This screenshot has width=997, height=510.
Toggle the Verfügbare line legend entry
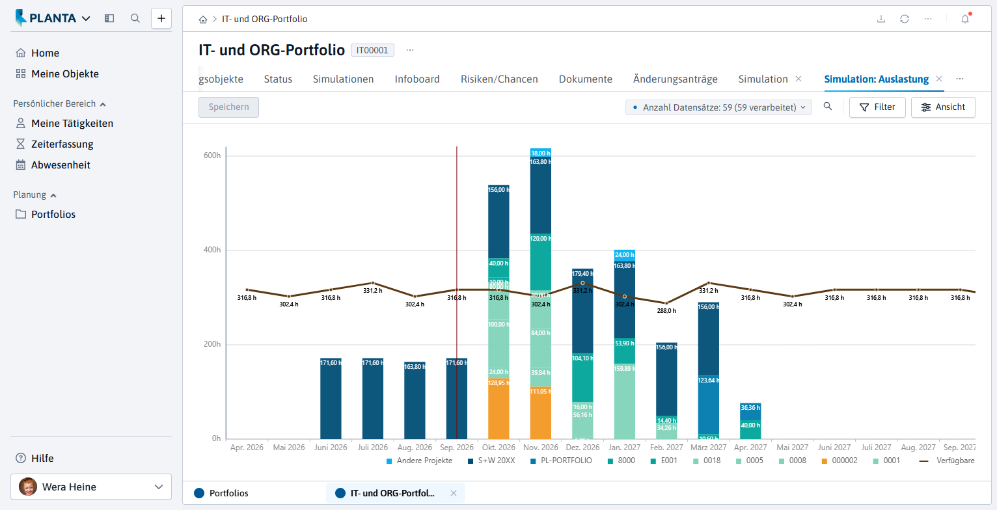pos(946,461)
